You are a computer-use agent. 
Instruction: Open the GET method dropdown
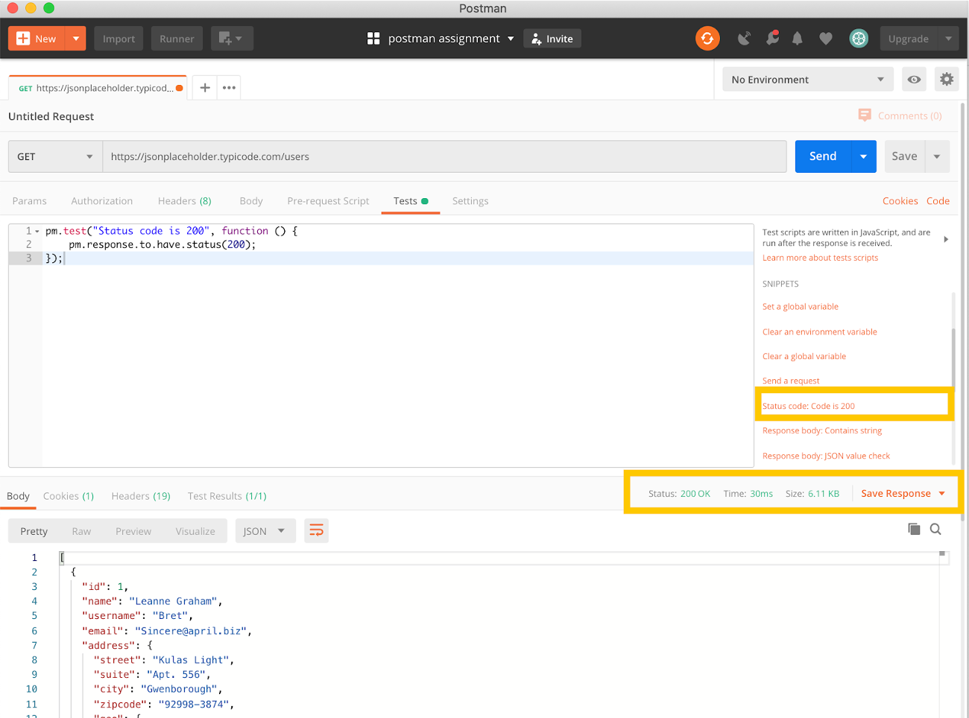(x=55, y=156)
